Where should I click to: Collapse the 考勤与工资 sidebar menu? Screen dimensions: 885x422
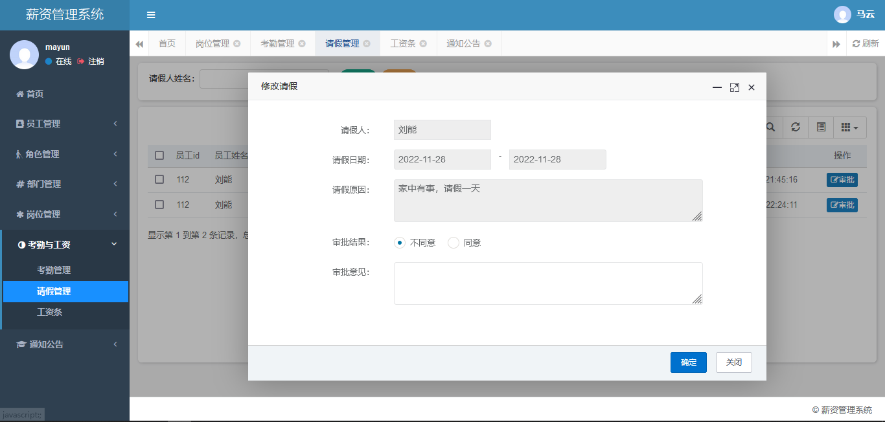(x=65, y=245)
